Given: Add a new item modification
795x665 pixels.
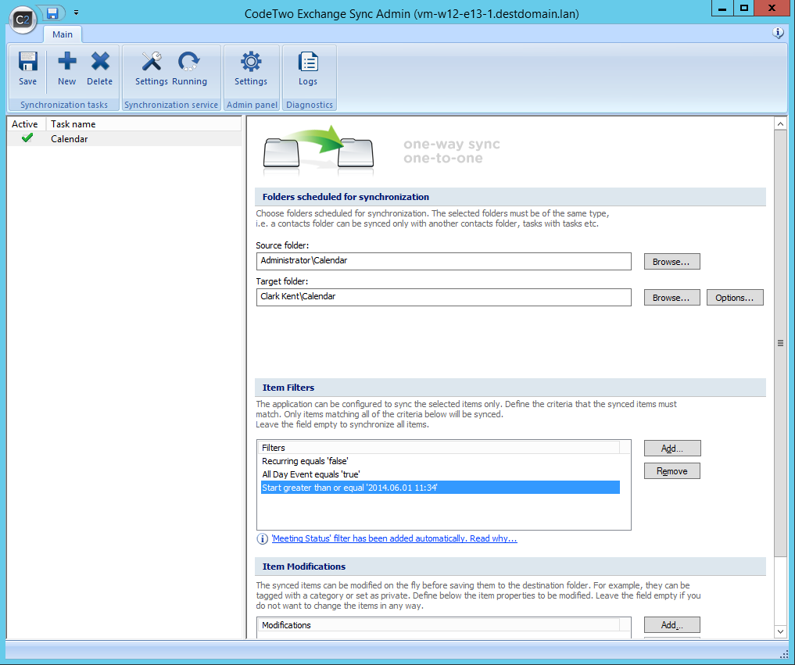Looking at the screenshot, I should [671, 625].
